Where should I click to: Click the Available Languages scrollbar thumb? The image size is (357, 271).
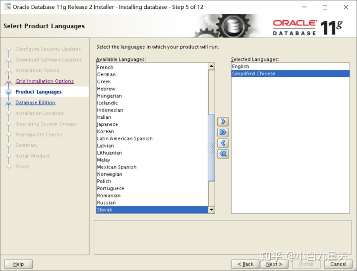tap(211, 148)
